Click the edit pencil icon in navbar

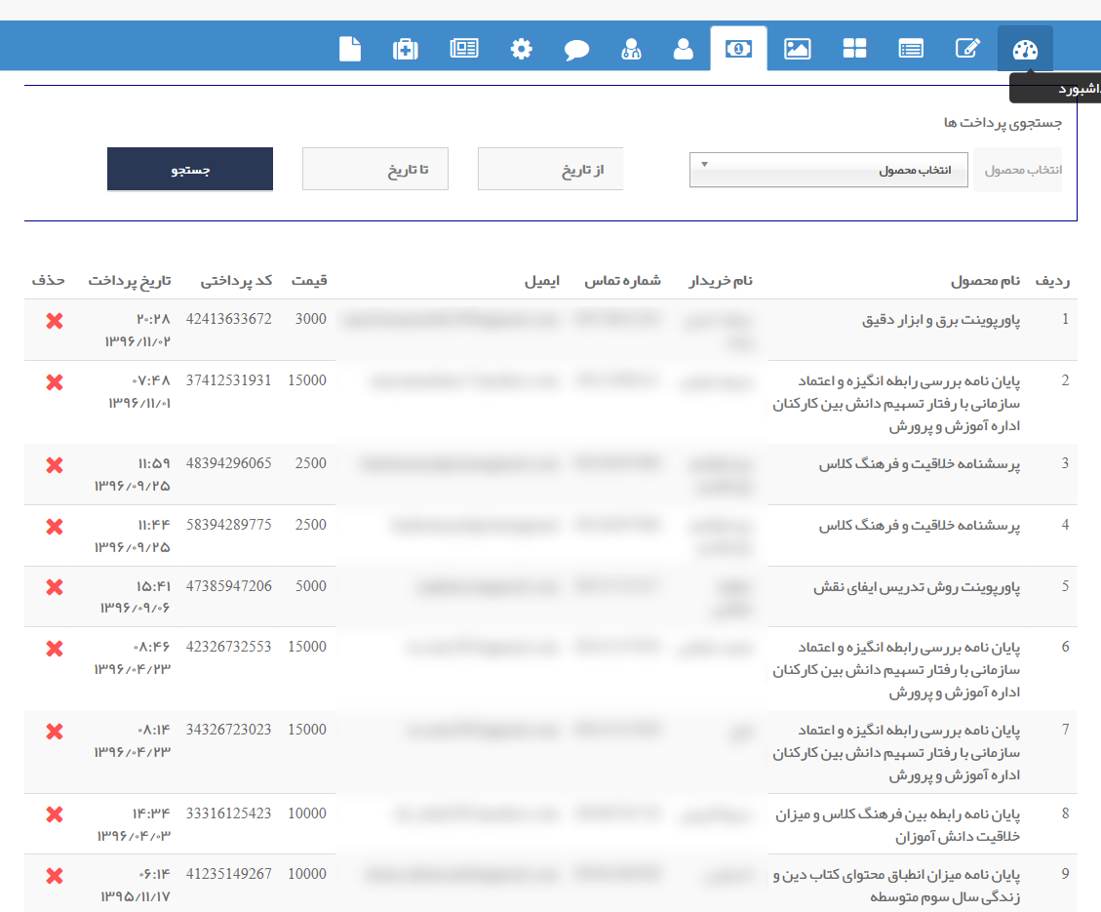tap(967, 49)
